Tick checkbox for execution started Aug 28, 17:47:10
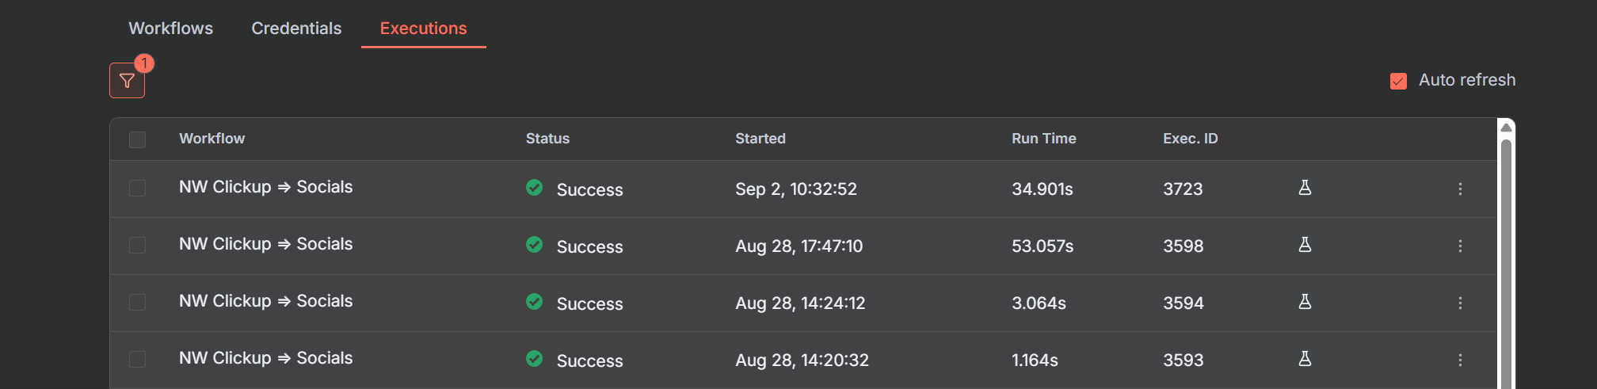The width and height of the screenshot is (1597, 389). (138, 246)
